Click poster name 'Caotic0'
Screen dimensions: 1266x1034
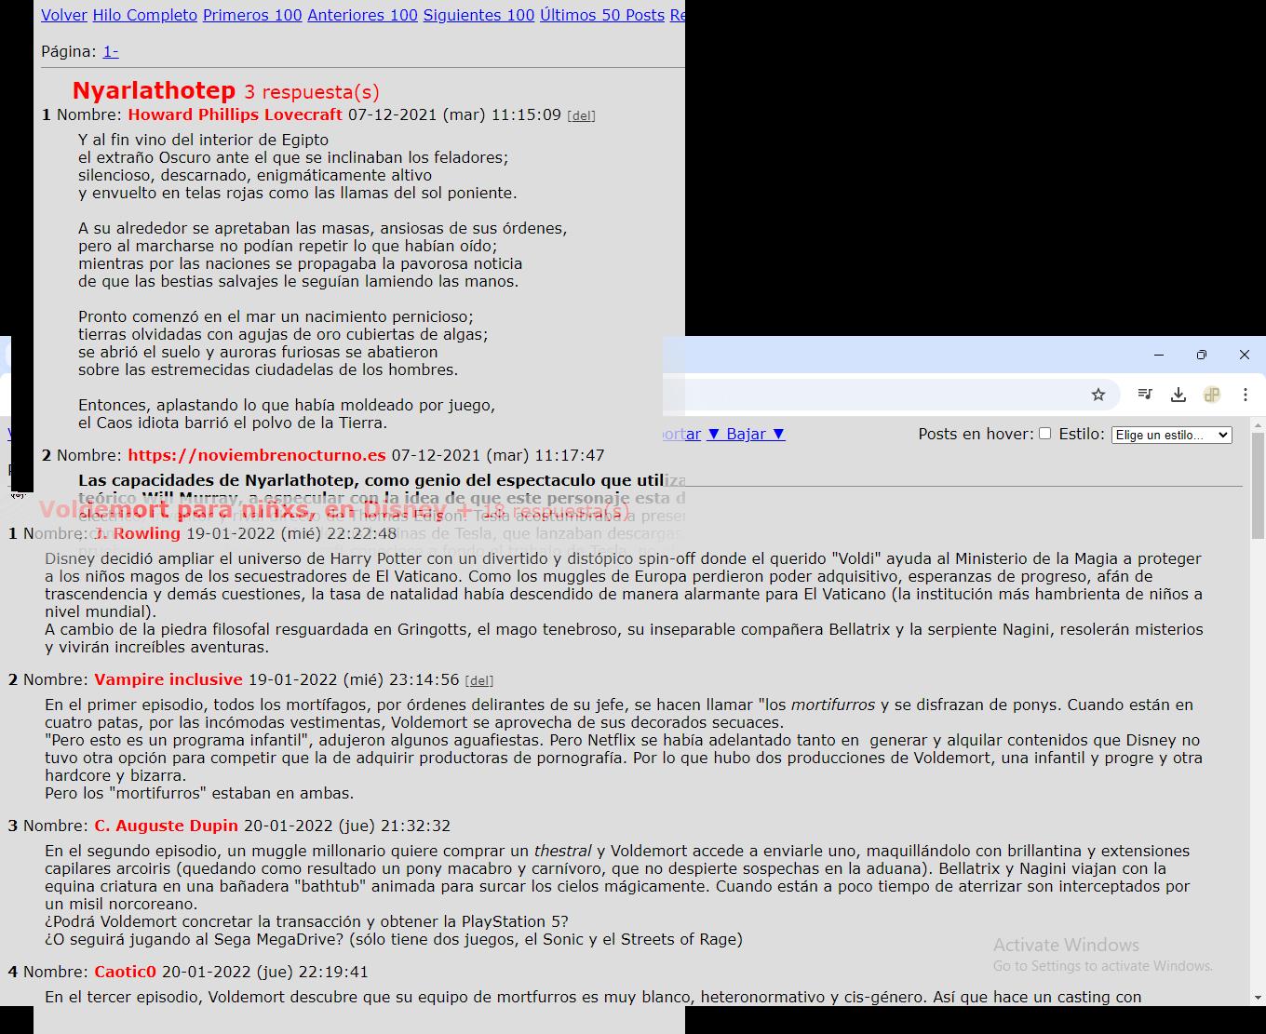(126, 972)
